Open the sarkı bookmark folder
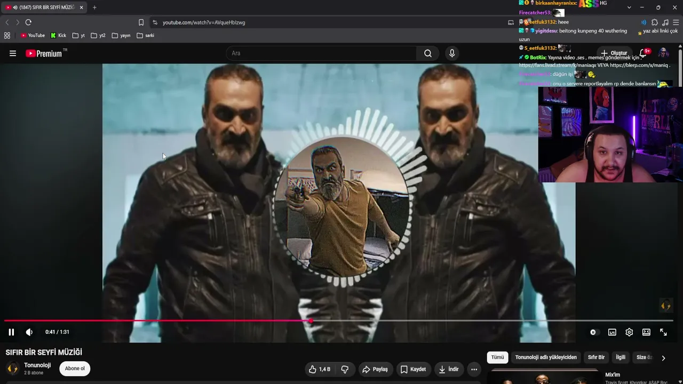The height and width of the screenshot is (384, 683). tap(146, 36)
